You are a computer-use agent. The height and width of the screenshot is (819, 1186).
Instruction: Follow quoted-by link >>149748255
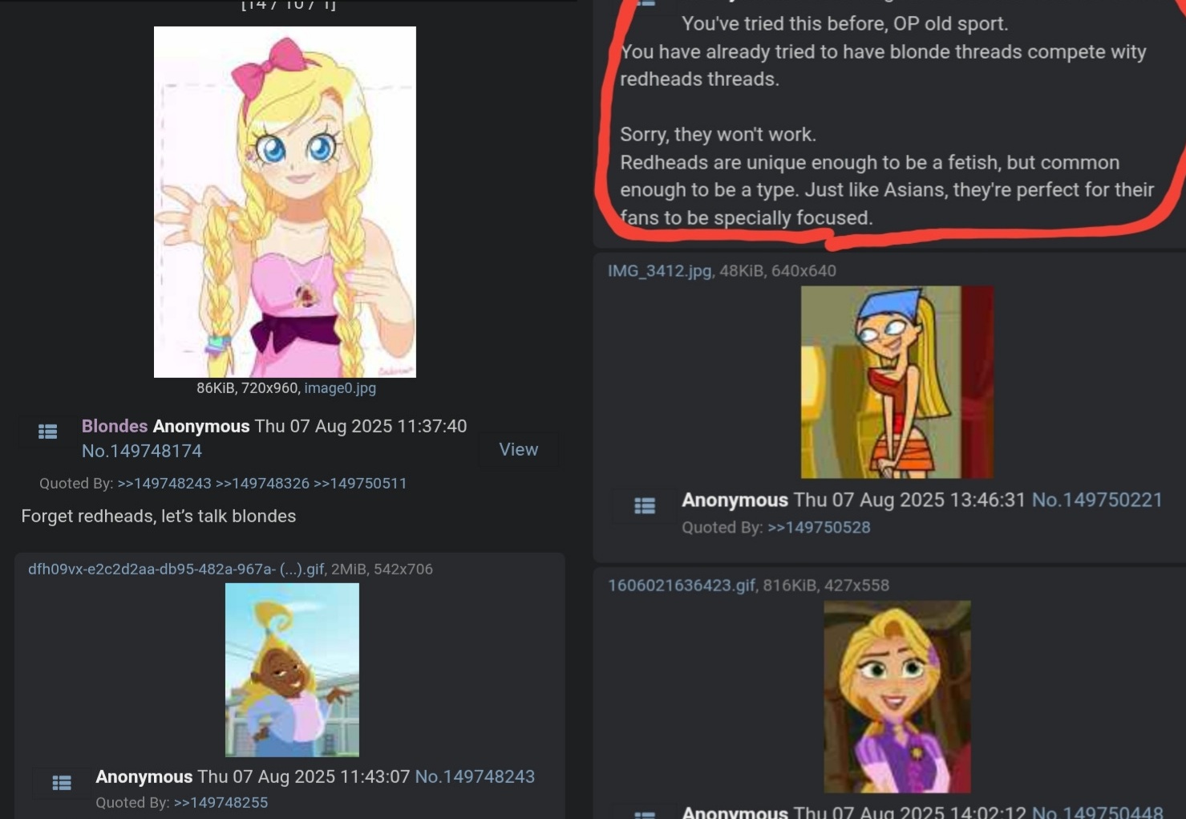(x=221, y=802)
